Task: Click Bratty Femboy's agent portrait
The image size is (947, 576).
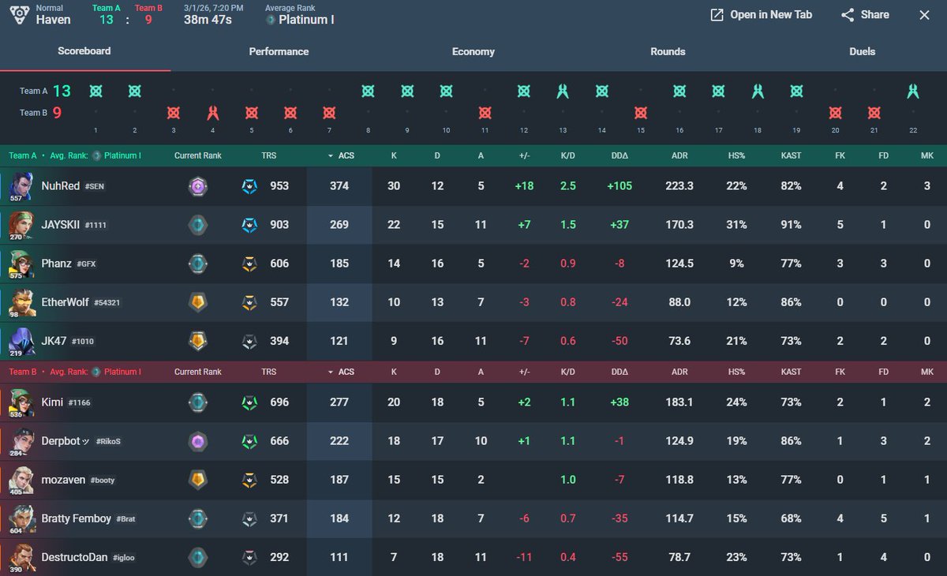Action: (21, 518)
